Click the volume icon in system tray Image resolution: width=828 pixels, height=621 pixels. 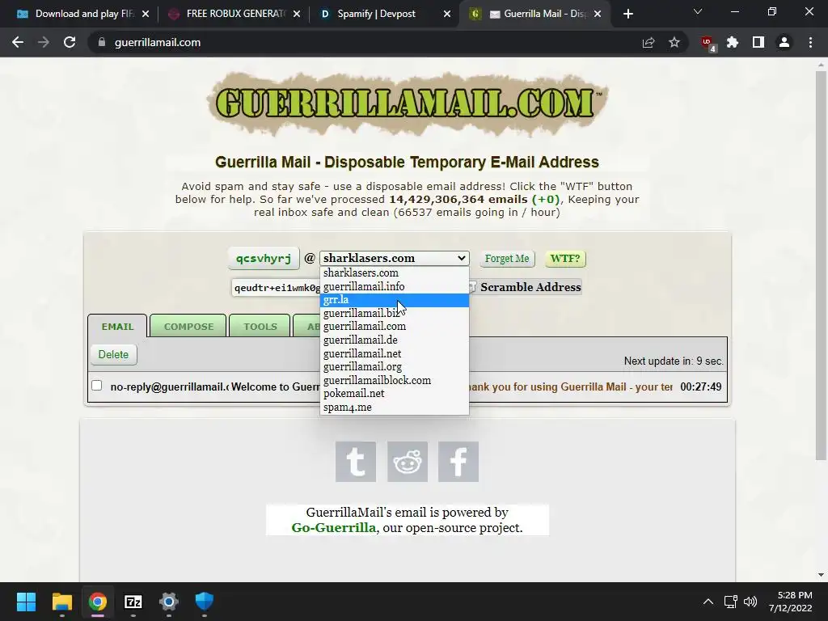[x=750, y=602]
